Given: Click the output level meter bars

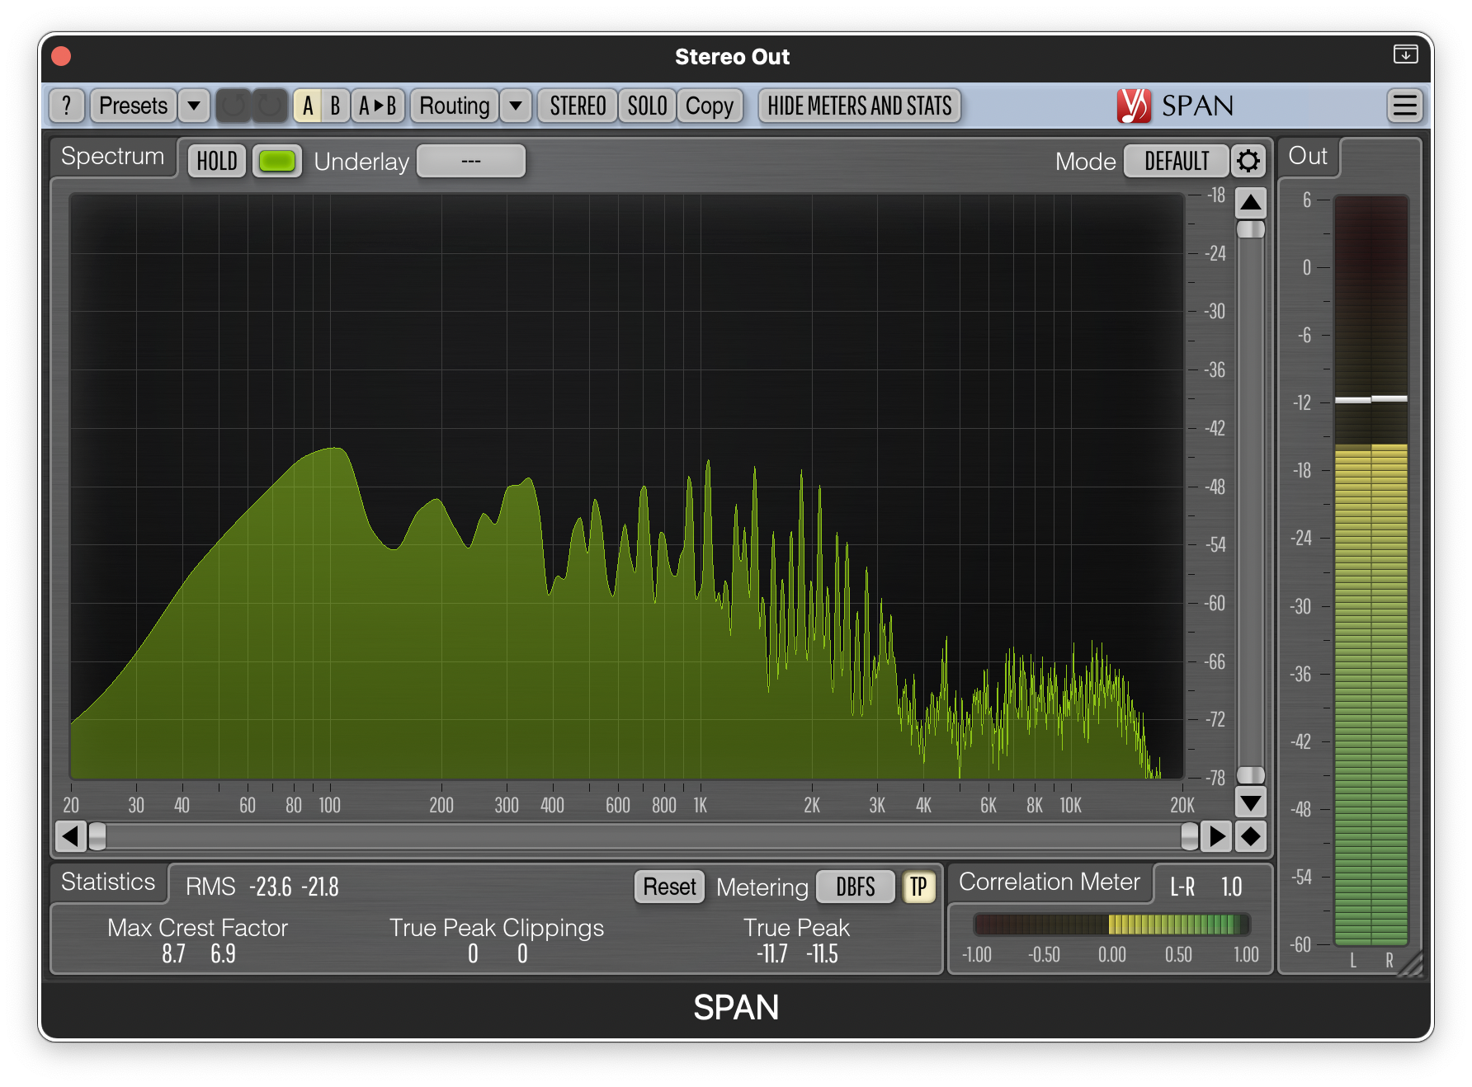Looking at the screenshot, I should tap(1371, 571).
